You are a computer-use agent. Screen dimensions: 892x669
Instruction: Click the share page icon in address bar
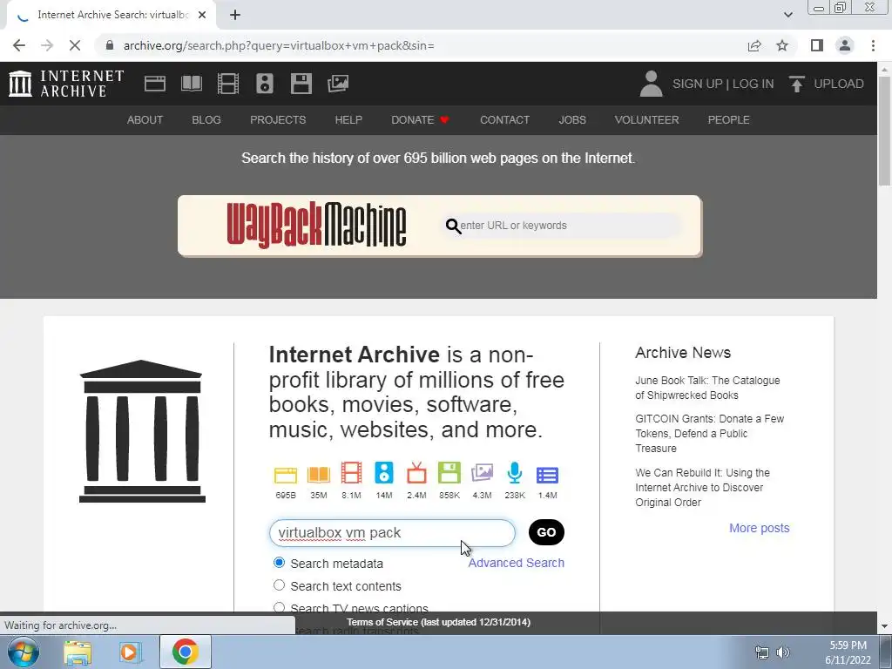pos(754,45)
